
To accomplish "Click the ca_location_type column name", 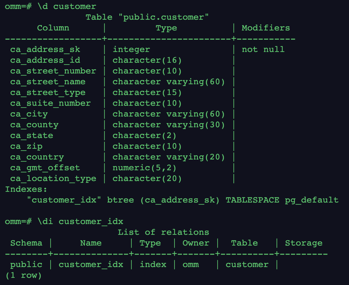I will point(53,179).
